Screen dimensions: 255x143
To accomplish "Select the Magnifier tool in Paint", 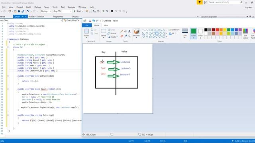I will pos(129,36).
